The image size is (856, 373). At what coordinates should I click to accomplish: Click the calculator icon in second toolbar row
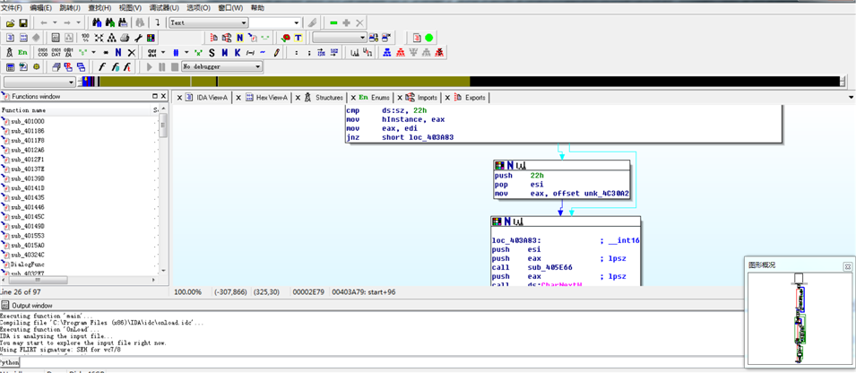(x=56, y=38)
